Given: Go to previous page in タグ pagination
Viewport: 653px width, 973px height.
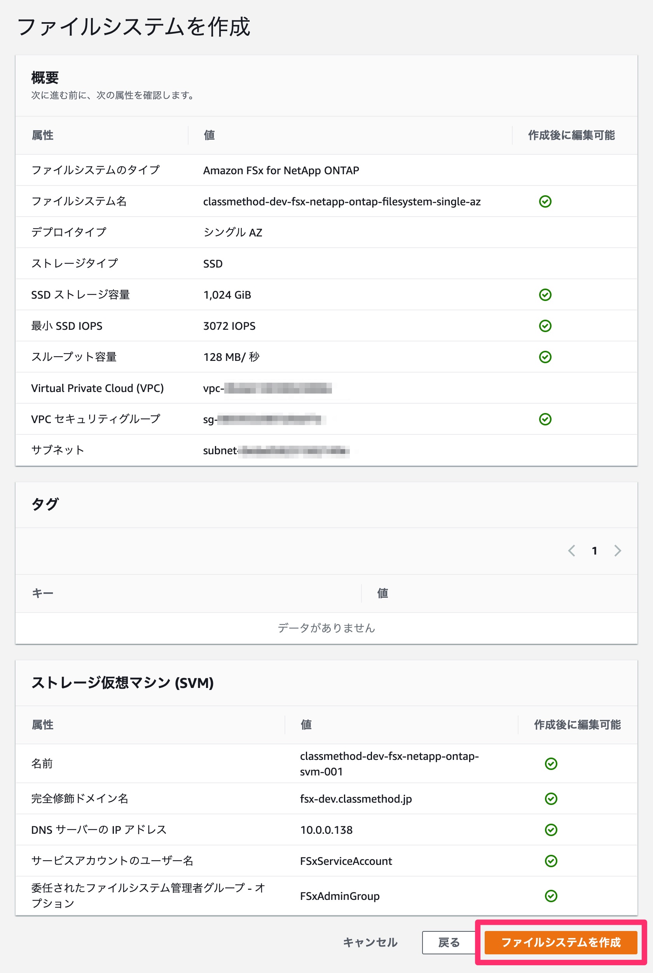Looking at the screenshot, I should click(x=572, y=550).
